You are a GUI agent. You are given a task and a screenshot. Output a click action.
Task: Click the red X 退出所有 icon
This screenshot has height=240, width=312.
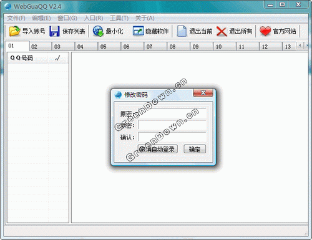click(222, 31)
